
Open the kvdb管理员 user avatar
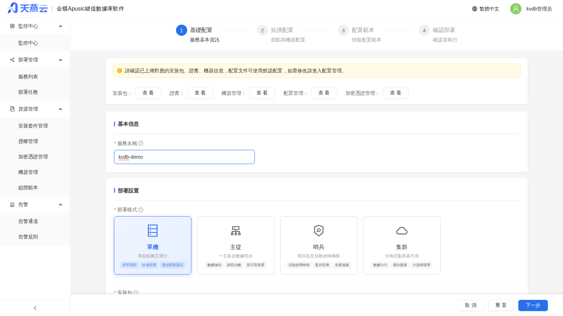pyautogui.click(x=516, y=9)
